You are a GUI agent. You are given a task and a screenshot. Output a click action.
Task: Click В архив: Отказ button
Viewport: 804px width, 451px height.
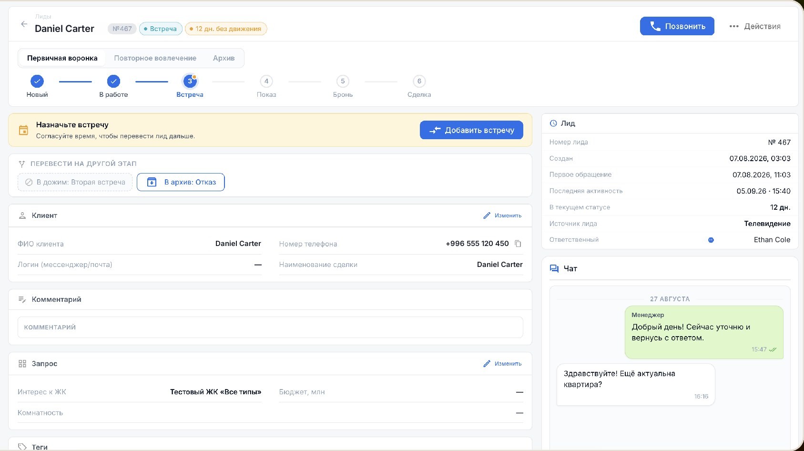point(181,182)
